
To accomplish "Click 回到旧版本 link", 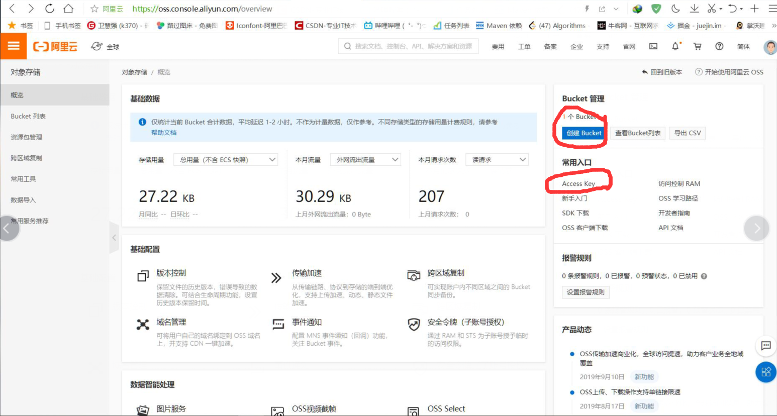I will (662, 72).
